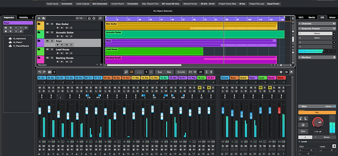Open the Mono downmix preset dropdown arrow
Viewport: 338px width, 156px height.
[334, 38]
